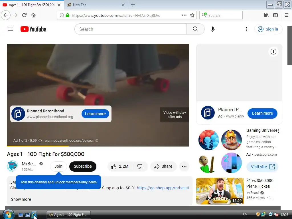Click the Sign in button
The image size is (292, 219).
(x=268, y=29)
